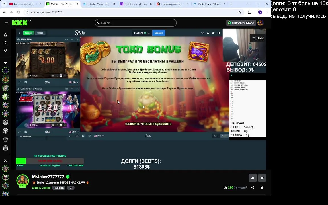Bookmark this page with the star icon
The width and height of the screenshot is (328, 205).
pyautogui.click(x=240, y=12)
